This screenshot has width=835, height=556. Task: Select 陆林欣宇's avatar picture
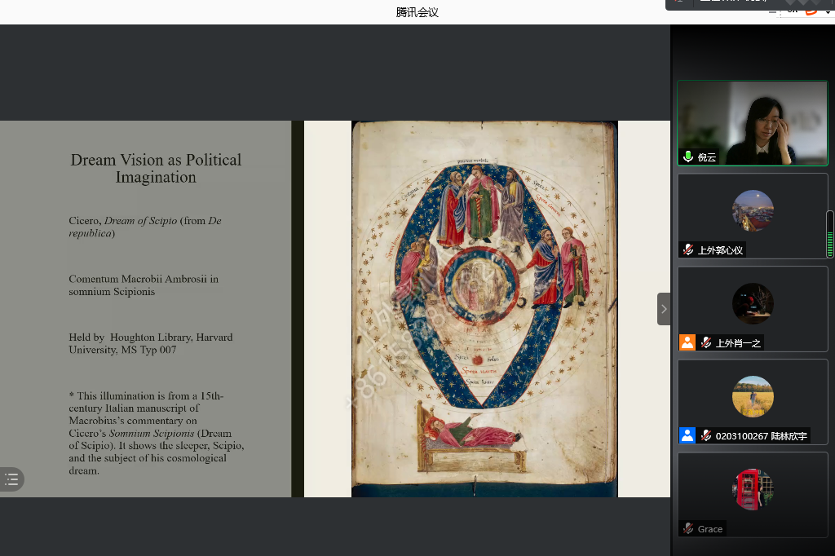(x=752, y=396)
